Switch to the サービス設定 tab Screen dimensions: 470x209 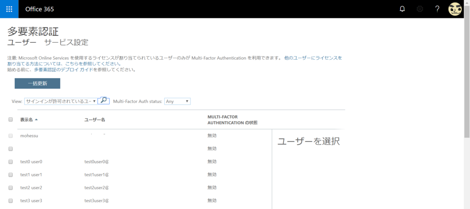66,42
